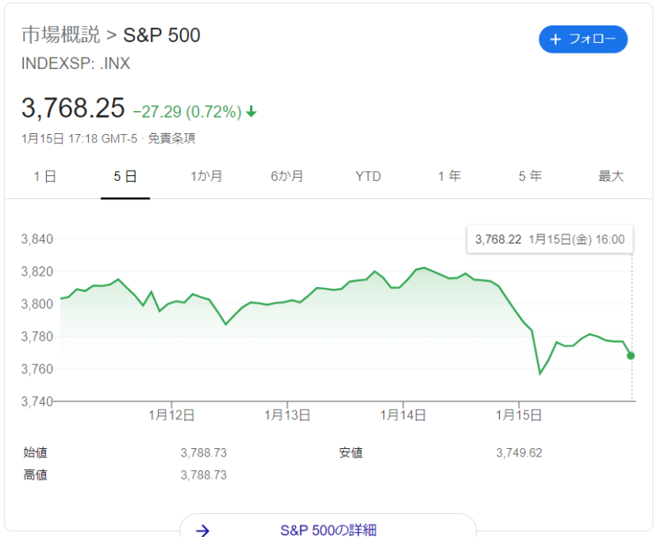Select the 最大 range tab
658x537 pixels.
610,176
